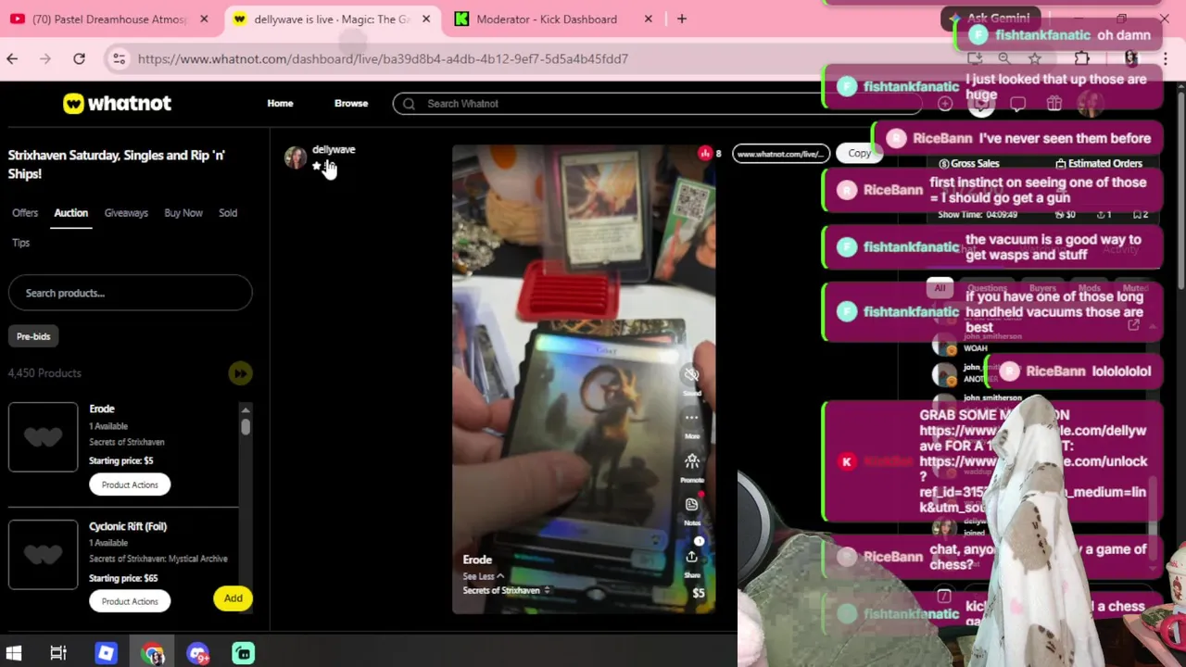
Task: Click the Search products field
Action: click(130, 293)
